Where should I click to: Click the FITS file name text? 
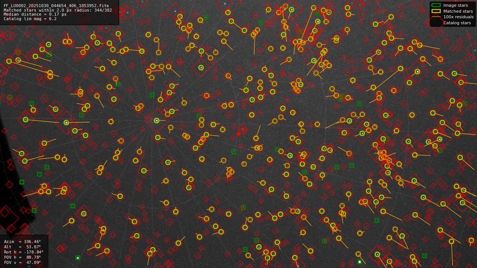(x=56, y=6)
